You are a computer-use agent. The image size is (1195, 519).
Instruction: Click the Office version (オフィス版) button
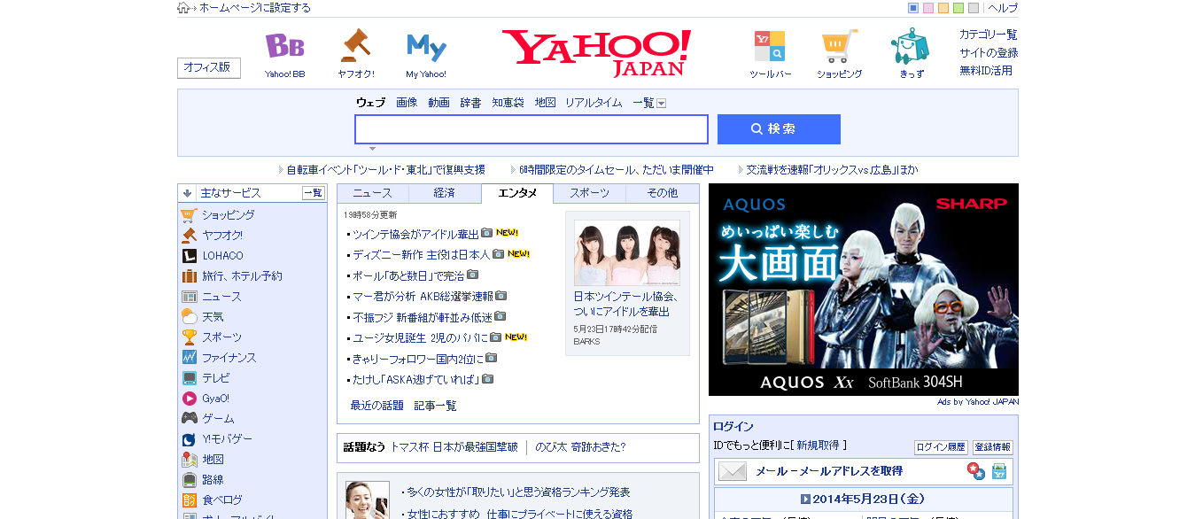coord(209,67)
